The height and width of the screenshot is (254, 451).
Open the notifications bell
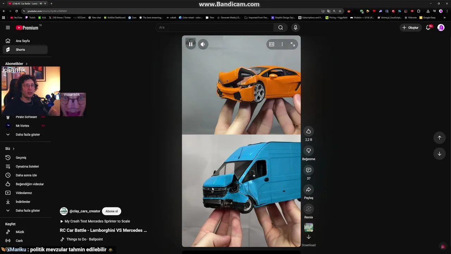(x=428, y=28)
